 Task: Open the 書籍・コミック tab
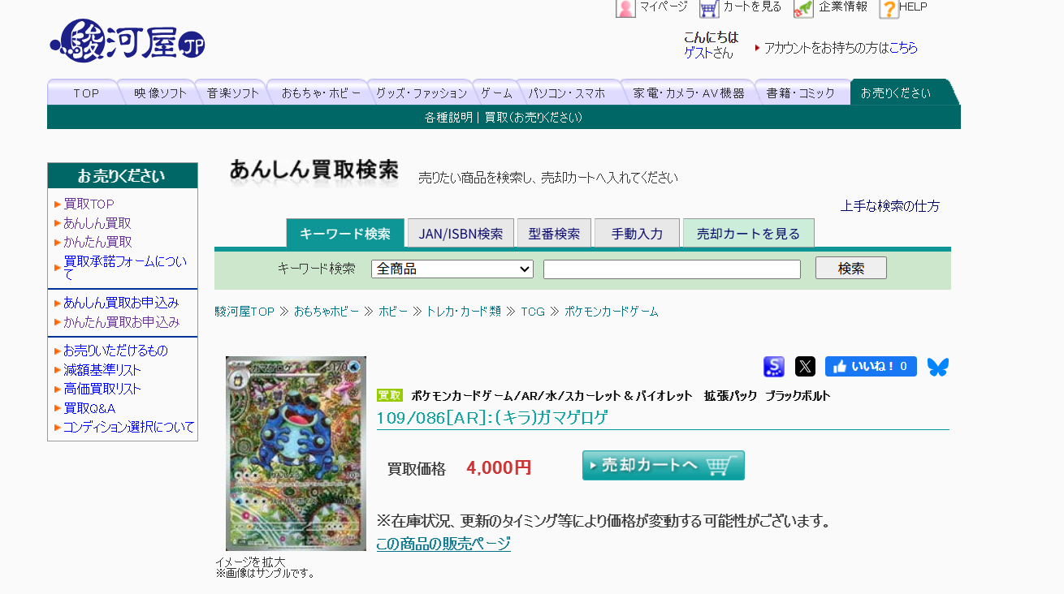point(800,93)
